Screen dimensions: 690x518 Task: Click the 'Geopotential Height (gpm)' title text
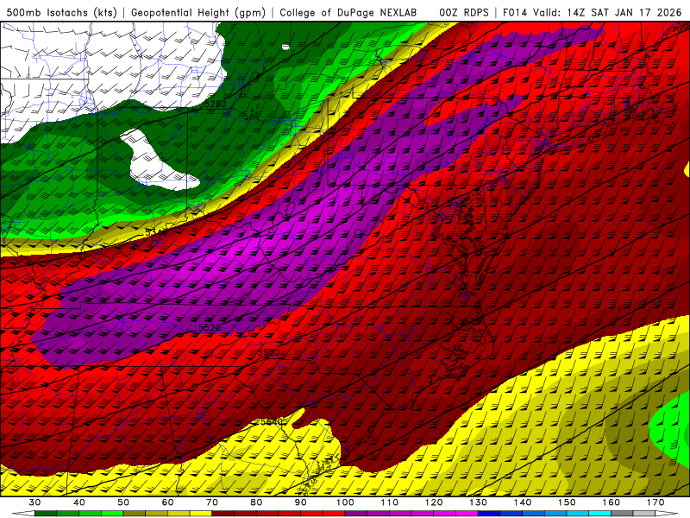pyautogui.click(x=198, y=12)
